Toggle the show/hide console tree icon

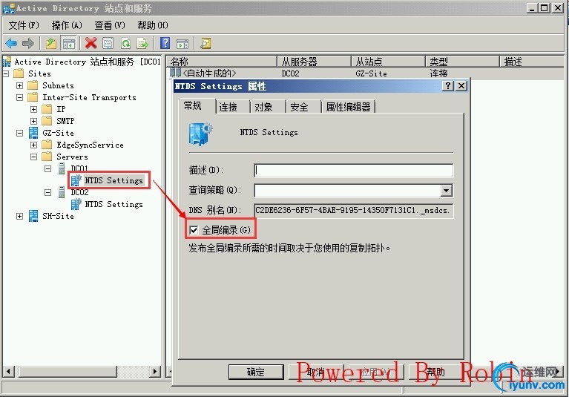coord(68,44)
